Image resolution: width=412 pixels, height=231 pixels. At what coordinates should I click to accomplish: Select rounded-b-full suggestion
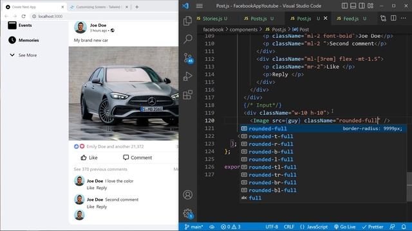[323, 151]
